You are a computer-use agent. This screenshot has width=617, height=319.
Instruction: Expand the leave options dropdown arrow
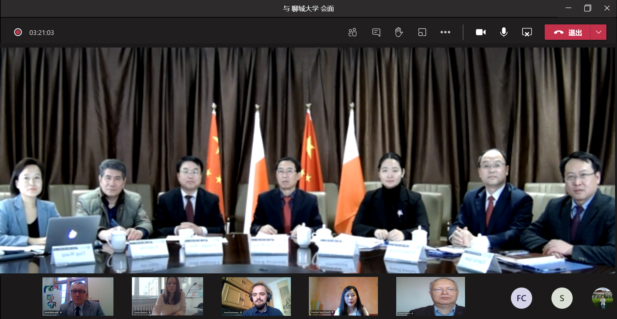point(598,32)
